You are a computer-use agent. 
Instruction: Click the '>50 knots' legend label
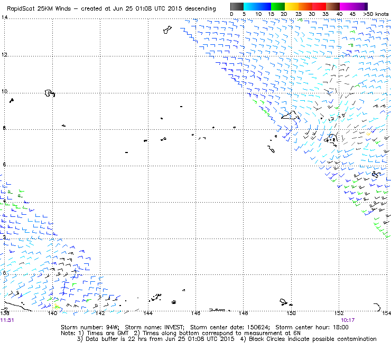coord(376,14)
